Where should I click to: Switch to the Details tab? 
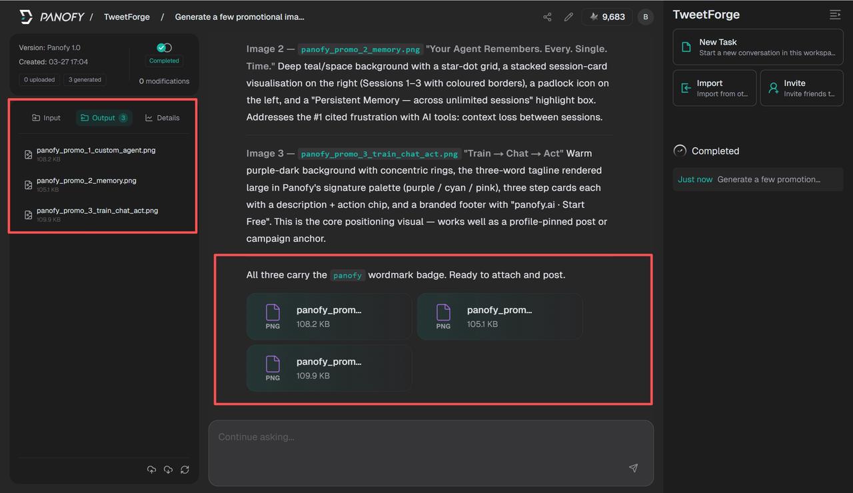click(162, 118)
